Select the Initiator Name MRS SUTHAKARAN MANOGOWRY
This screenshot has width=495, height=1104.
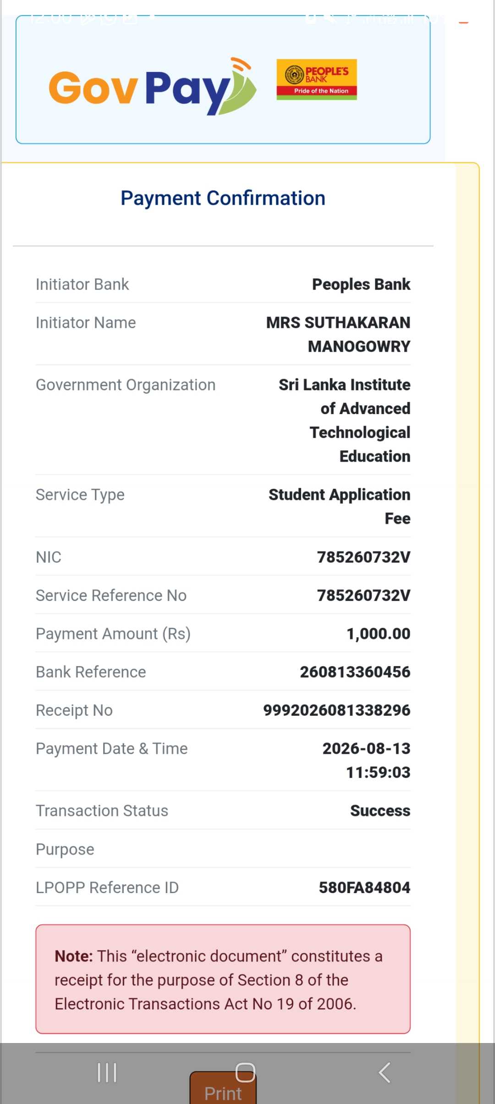pyautogui.click(x=338, y=334)
